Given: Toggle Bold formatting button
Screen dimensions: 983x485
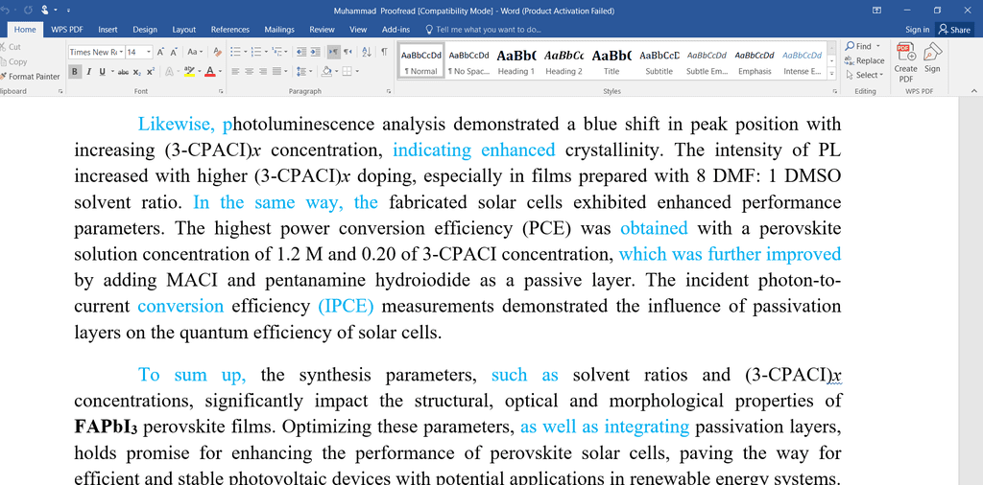Looking at the screenshot, I should point(75,71).
